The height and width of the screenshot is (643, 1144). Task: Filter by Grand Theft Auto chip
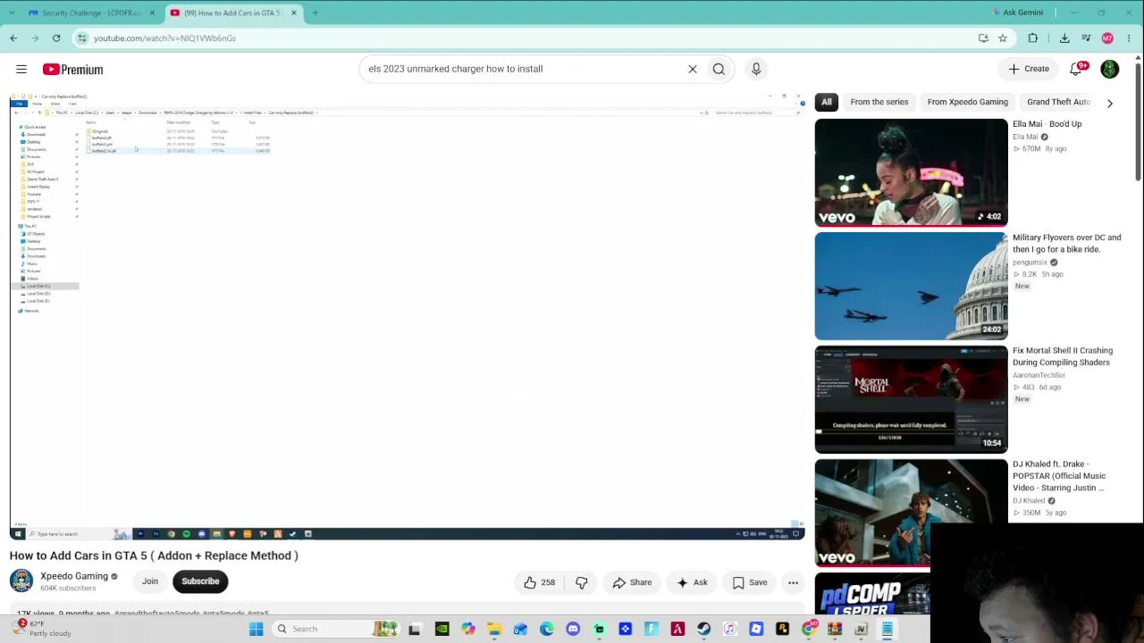tap(1058, 102)
